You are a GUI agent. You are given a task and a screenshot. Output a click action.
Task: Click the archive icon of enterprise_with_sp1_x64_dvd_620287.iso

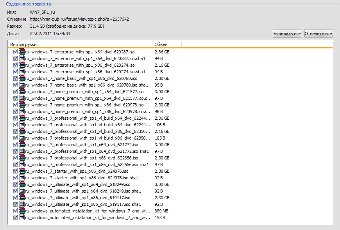point(22,52)
